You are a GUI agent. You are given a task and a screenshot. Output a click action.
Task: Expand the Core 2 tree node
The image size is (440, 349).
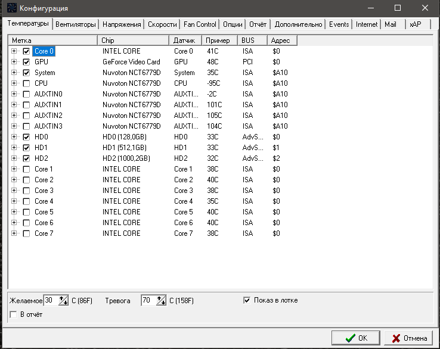point(14,180)
